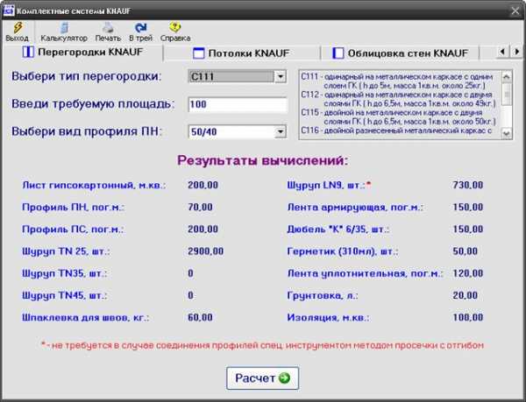Click the Лист гипсокартонный, м.кв. label
Viewport: 526px width, 402px height.
pos(94,186)
